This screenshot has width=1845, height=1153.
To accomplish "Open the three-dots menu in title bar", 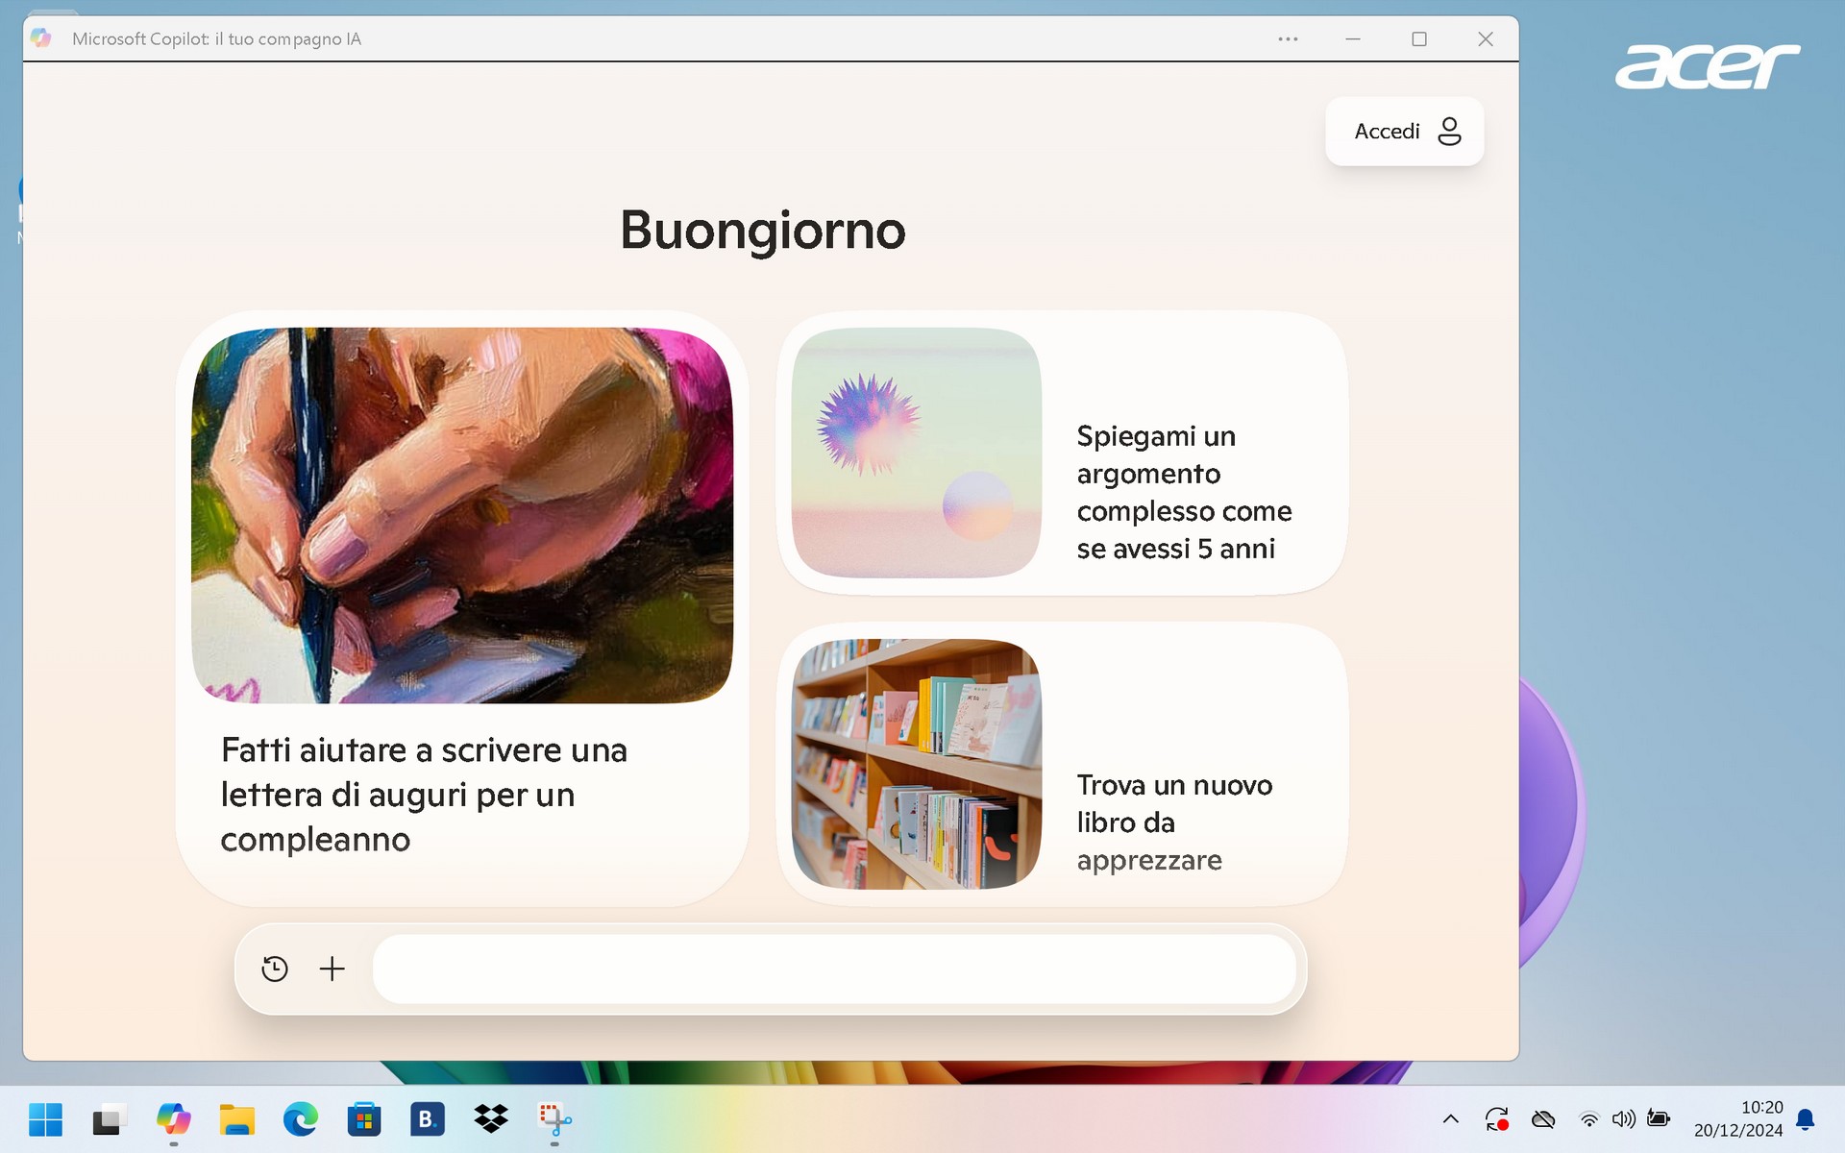I will [1288, 39].
